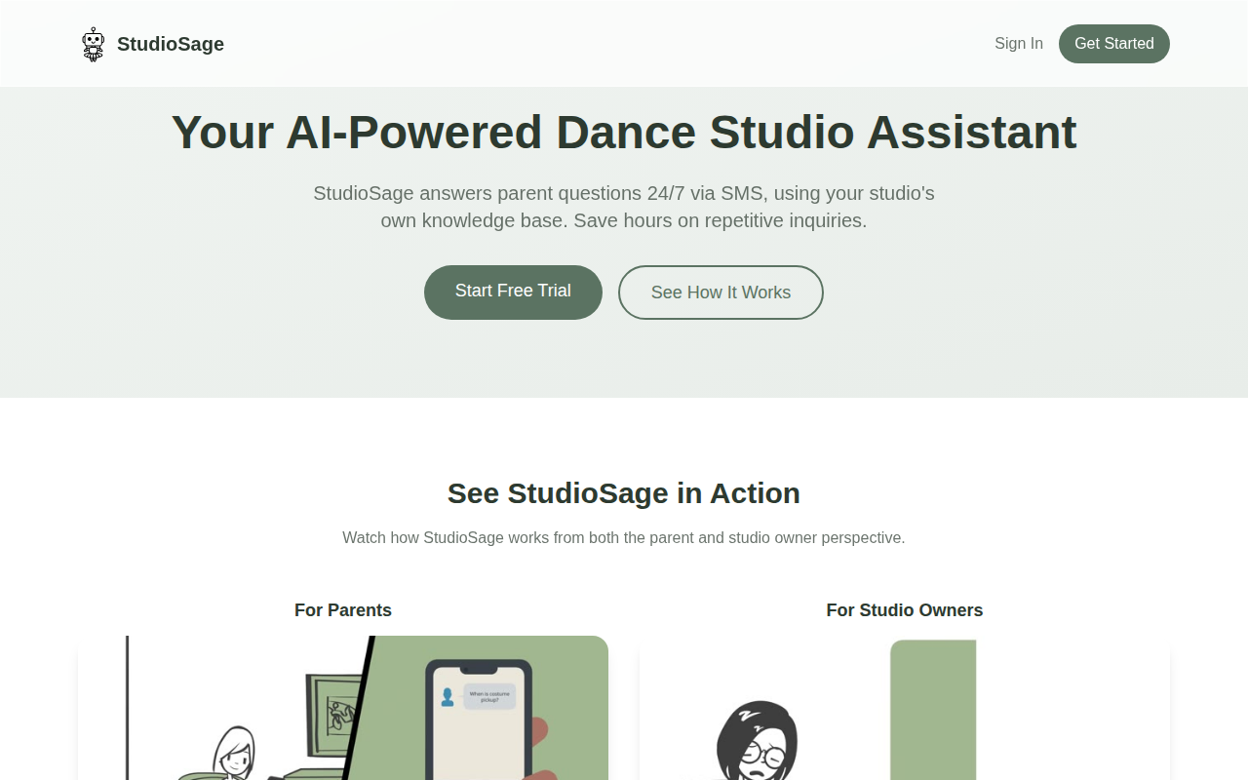The height and width of the screenshot is (780, 1248).
Task: Click See How It Works
Action: click(x=721, y=292)
